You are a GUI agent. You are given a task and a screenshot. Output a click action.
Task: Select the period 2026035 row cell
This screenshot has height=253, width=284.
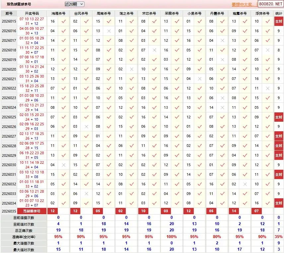[9, 211]
